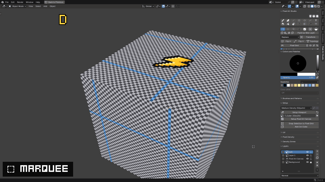Hide the Pixel Art Canvas layer
Viewport: 325px width, 182px height.
tap(307, 159)
